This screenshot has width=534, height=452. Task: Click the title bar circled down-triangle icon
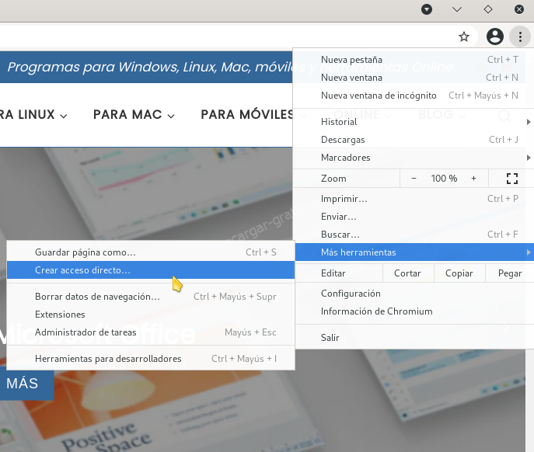[x=427, y=9]
